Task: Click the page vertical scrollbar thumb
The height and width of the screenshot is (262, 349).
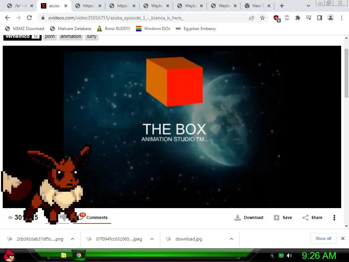Action: 346,73
